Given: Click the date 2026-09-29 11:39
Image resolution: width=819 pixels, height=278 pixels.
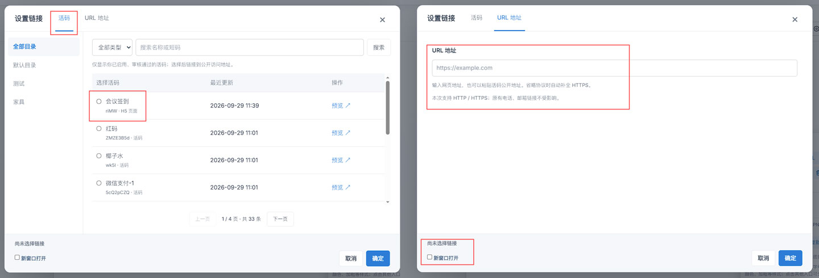Looking at the screenshot, I should pos(234,106).
